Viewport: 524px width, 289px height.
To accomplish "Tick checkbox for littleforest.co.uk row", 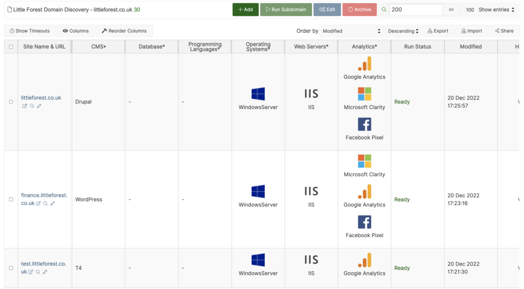I will [x=11, y=101].
